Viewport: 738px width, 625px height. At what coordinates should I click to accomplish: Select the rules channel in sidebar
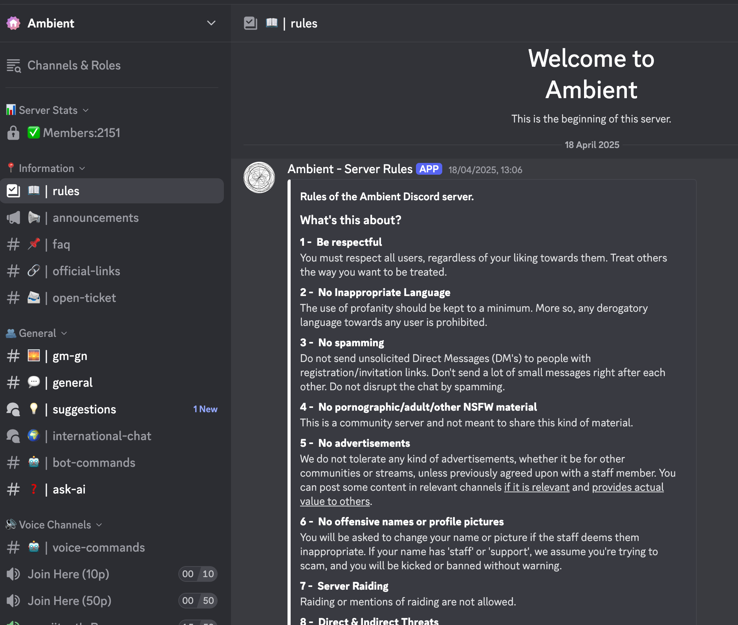pos(66,191)
